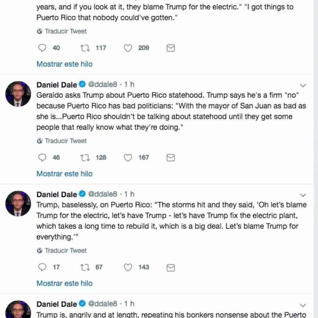Retweet the statehood tweet with 128 retweets

[85, 157]
